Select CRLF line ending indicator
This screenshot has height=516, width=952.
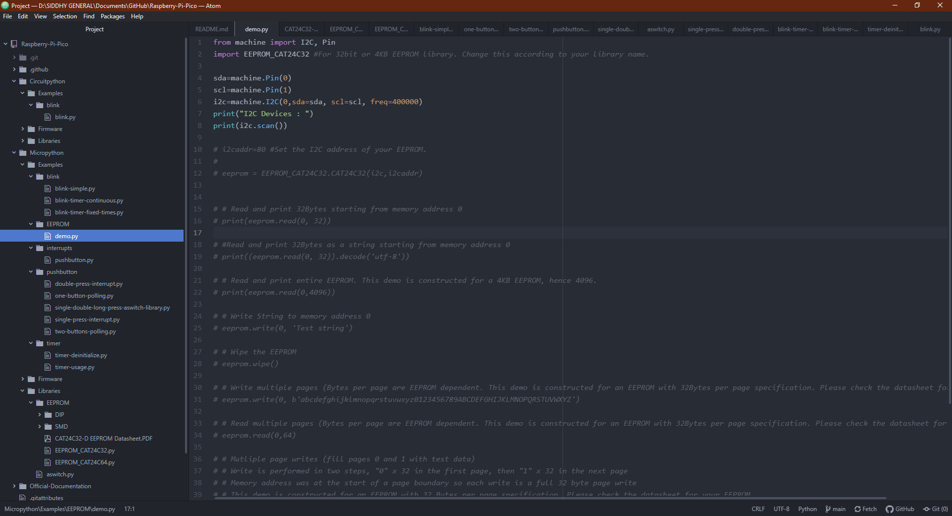758,509
